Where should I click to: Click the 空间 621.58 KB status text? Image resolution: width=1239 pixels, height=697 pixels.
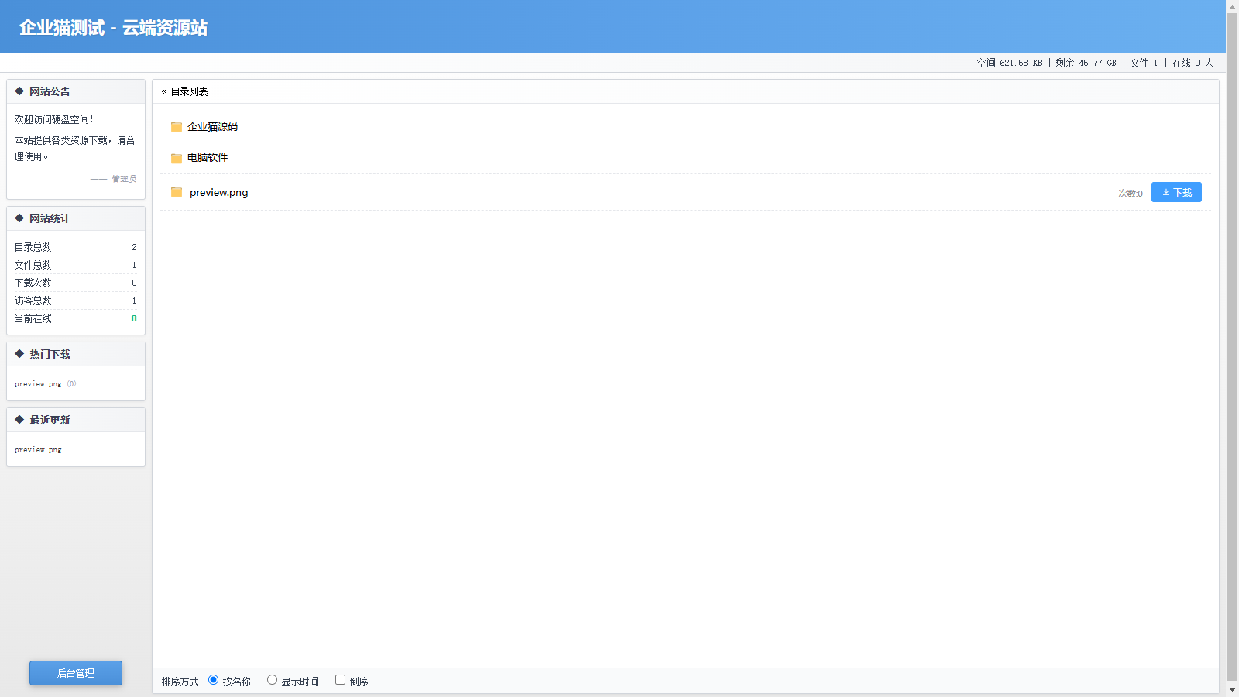(x=1009, y=63)
